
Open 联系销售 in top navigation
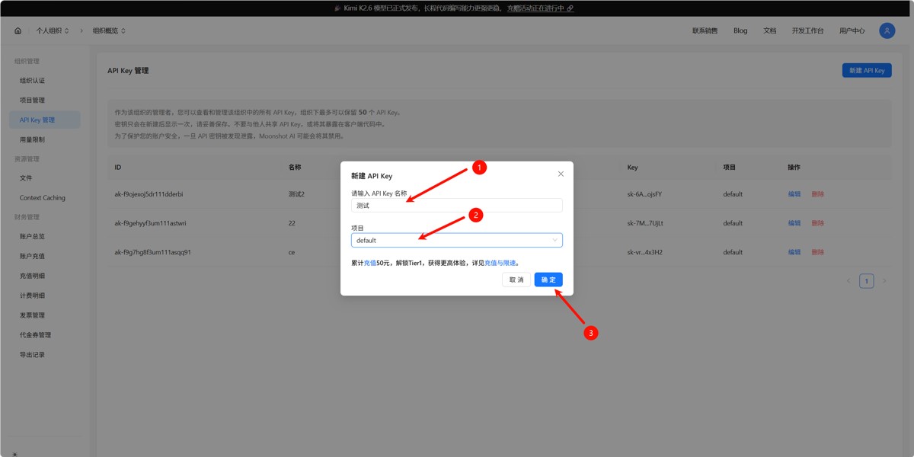click(x=705, y=31)
